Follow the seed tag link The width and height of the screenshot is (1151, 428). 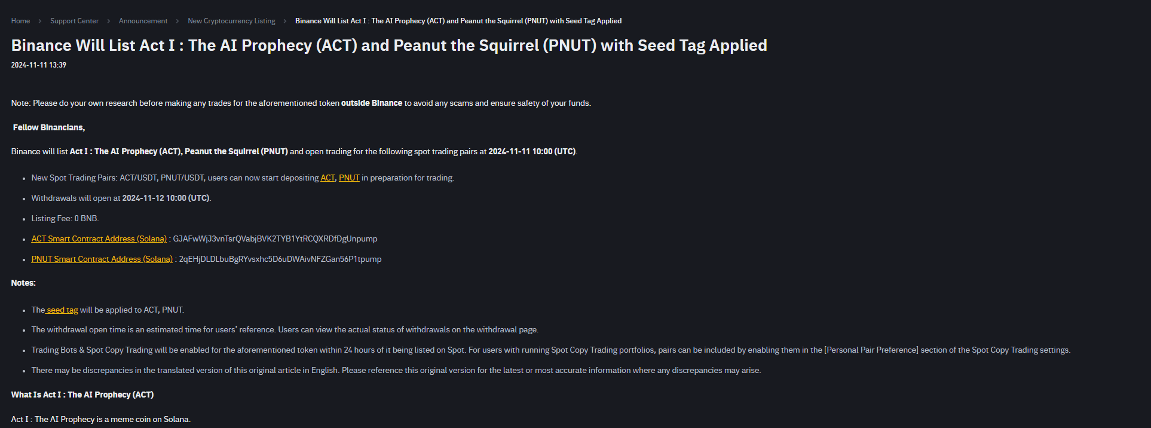pos(62,310)
